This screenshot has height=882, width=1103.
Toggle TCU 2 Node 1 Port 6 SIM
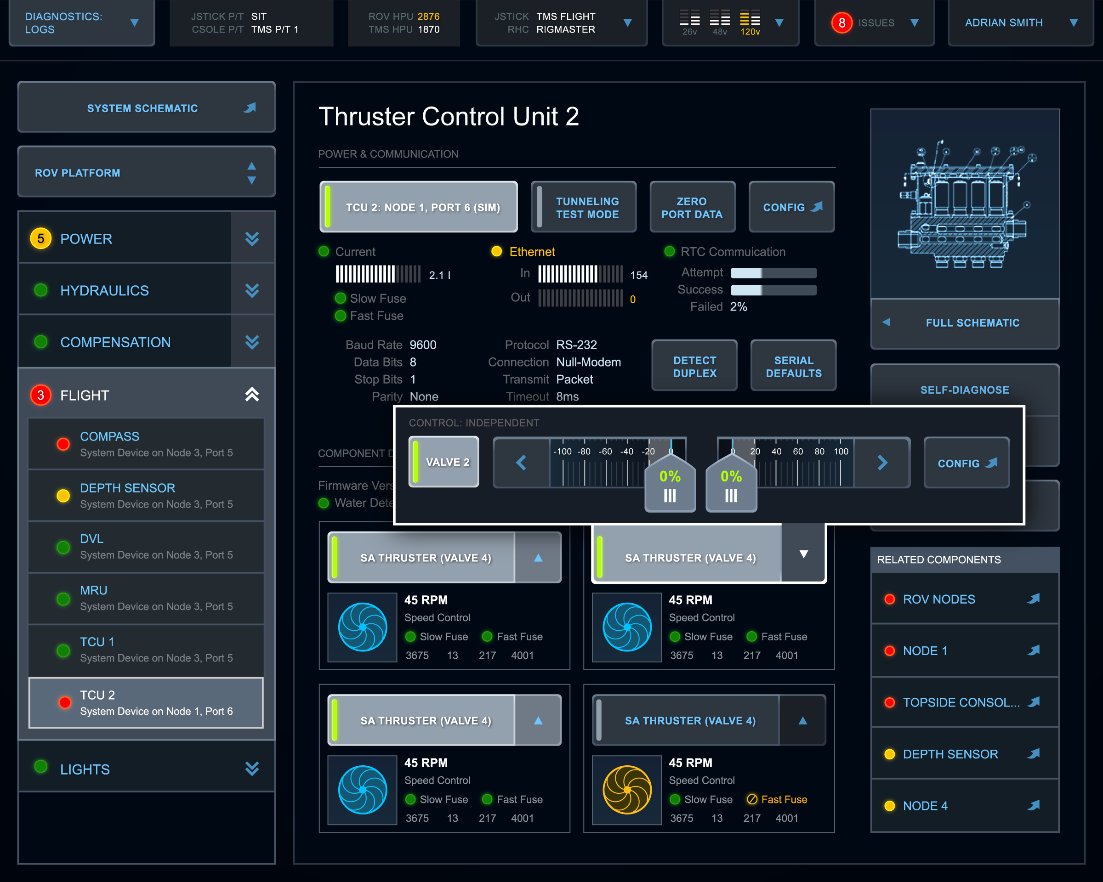tap(419, 208)
